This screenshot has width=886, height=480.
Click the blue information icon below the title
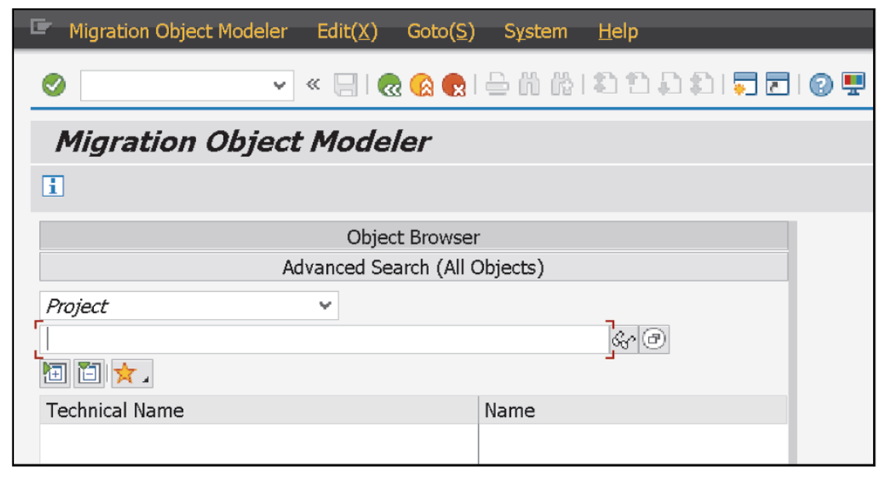point(52,186)
